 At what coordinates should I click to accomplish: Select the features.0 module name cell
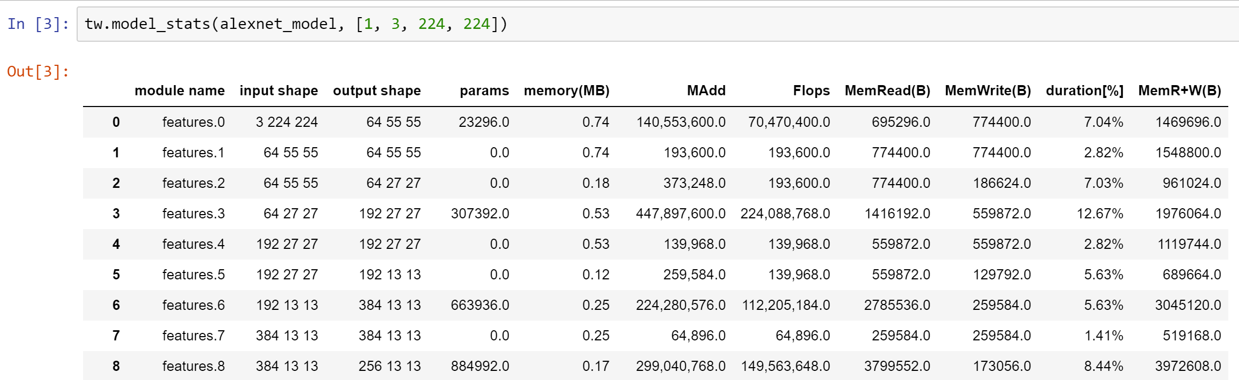(193, 122)
